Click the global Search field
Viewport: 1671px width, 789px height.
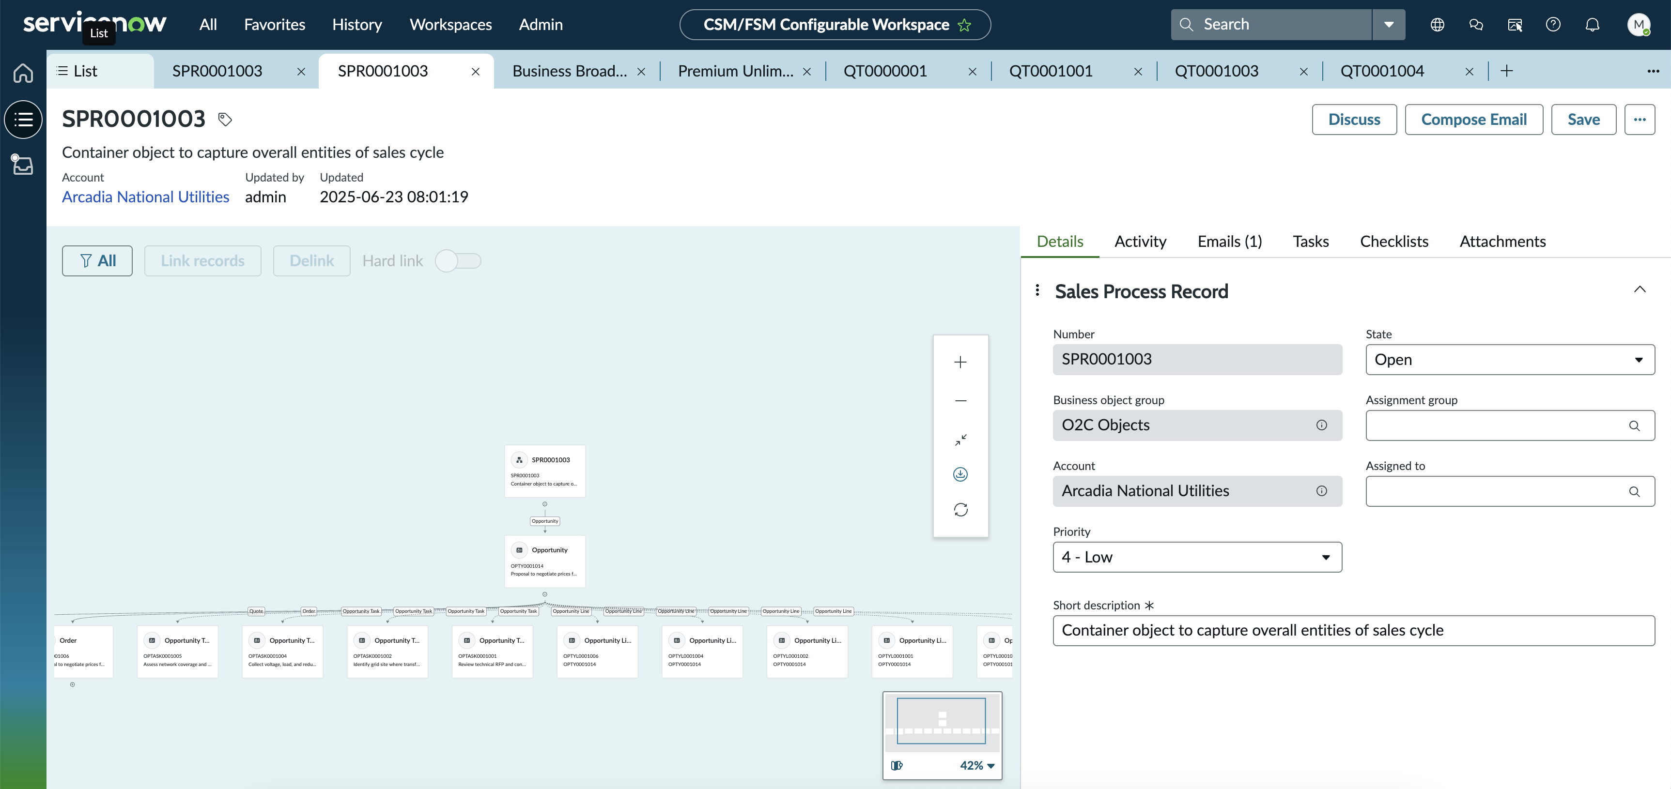click(1271, 25)
